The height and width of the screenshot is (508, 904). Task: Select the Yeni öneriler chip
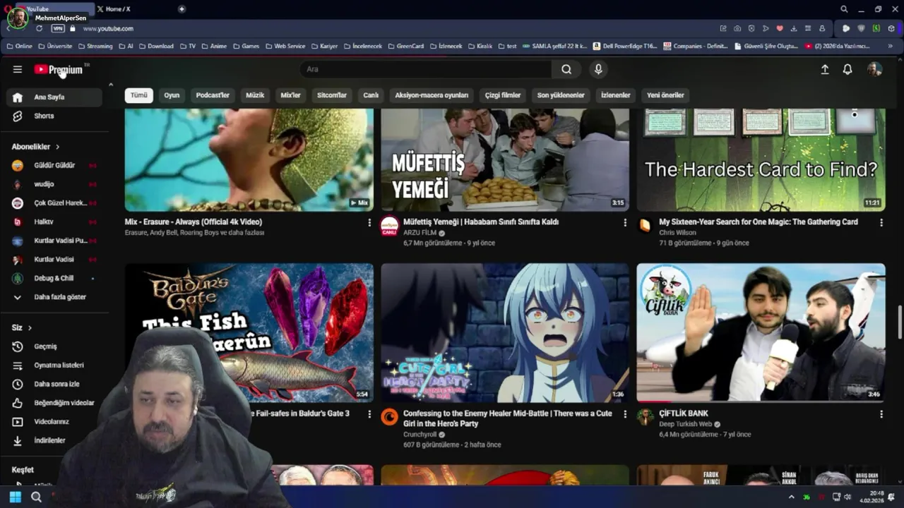(x=665, y=95)
